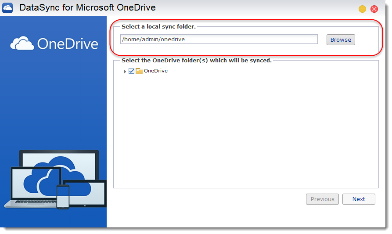Minimize the DataSync window
Viewport: 392px width, 234px height.
point(362,9)
